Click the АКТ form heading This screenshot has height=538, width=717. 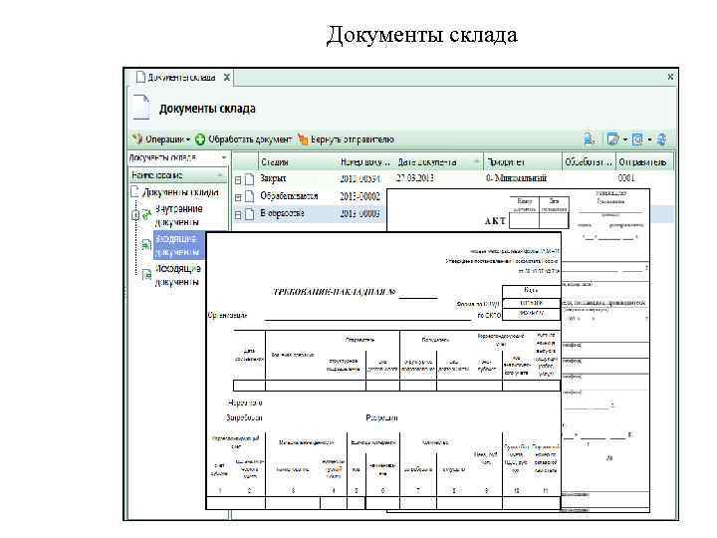click(495, 221)
